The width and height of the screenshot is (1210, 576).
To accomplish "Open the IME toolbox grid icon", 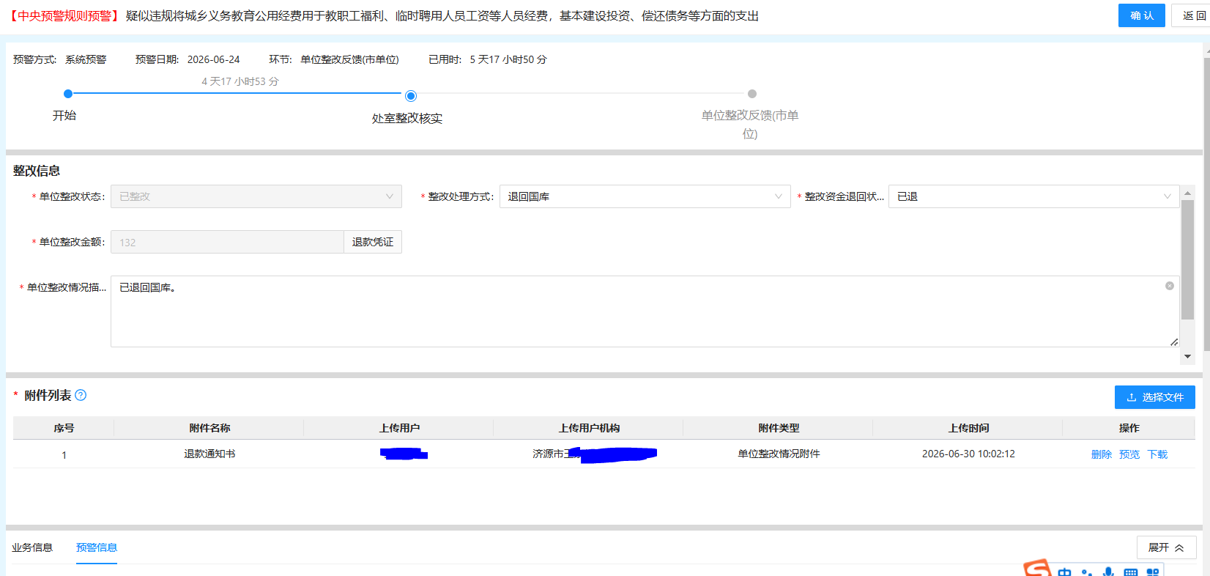I will pyautogui.click(x=1152, y=572).
